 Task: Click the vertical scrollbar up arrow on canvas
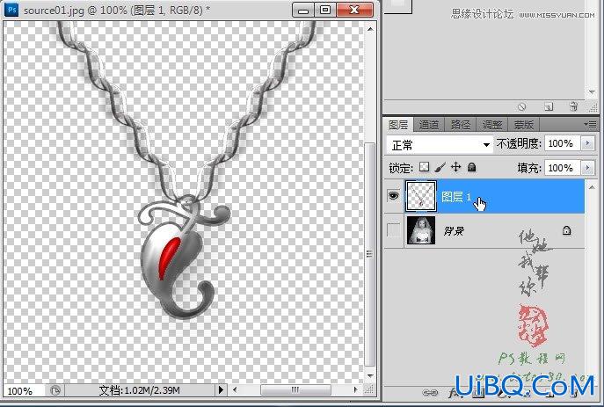tap(370, 28)
